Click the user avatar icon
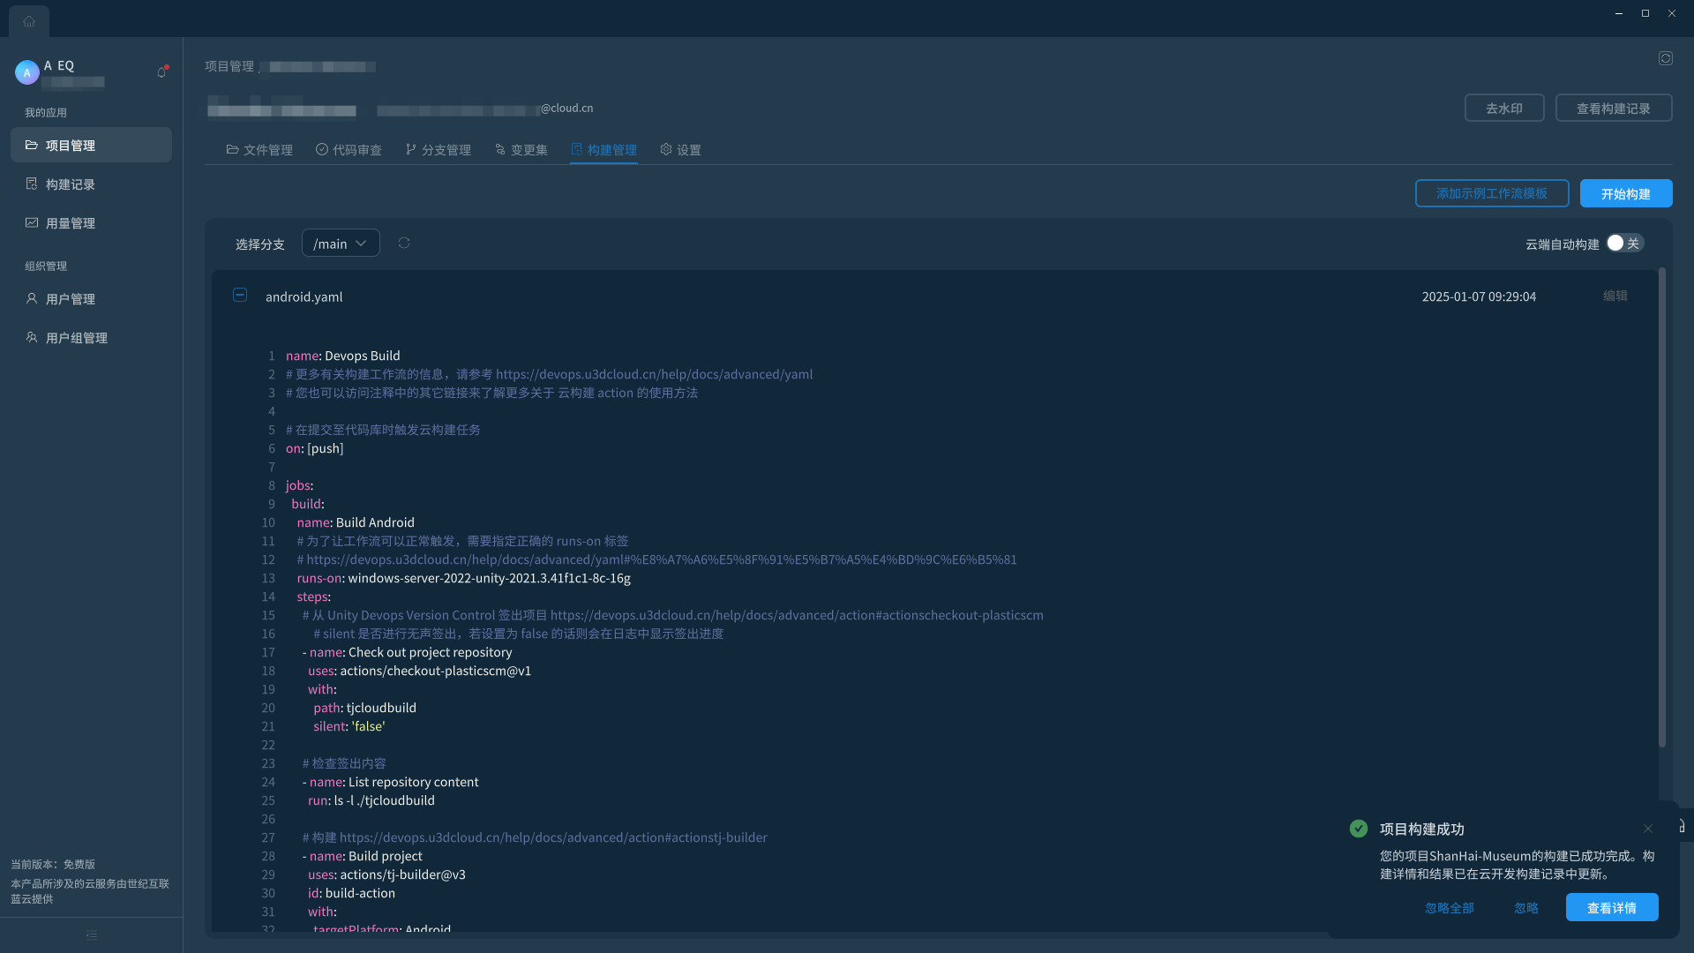The width and height of the screenshot is (1694, 953). pyautogui.click(x=26, y=72)
